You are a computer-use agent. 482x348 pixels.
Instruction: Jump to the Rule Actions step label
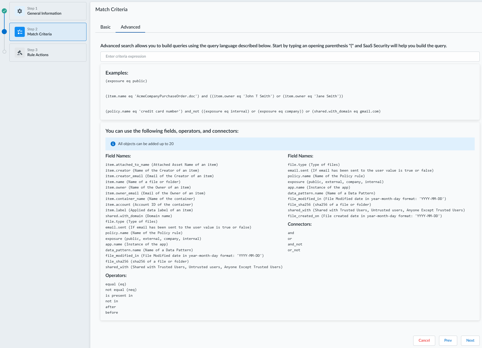38,55
